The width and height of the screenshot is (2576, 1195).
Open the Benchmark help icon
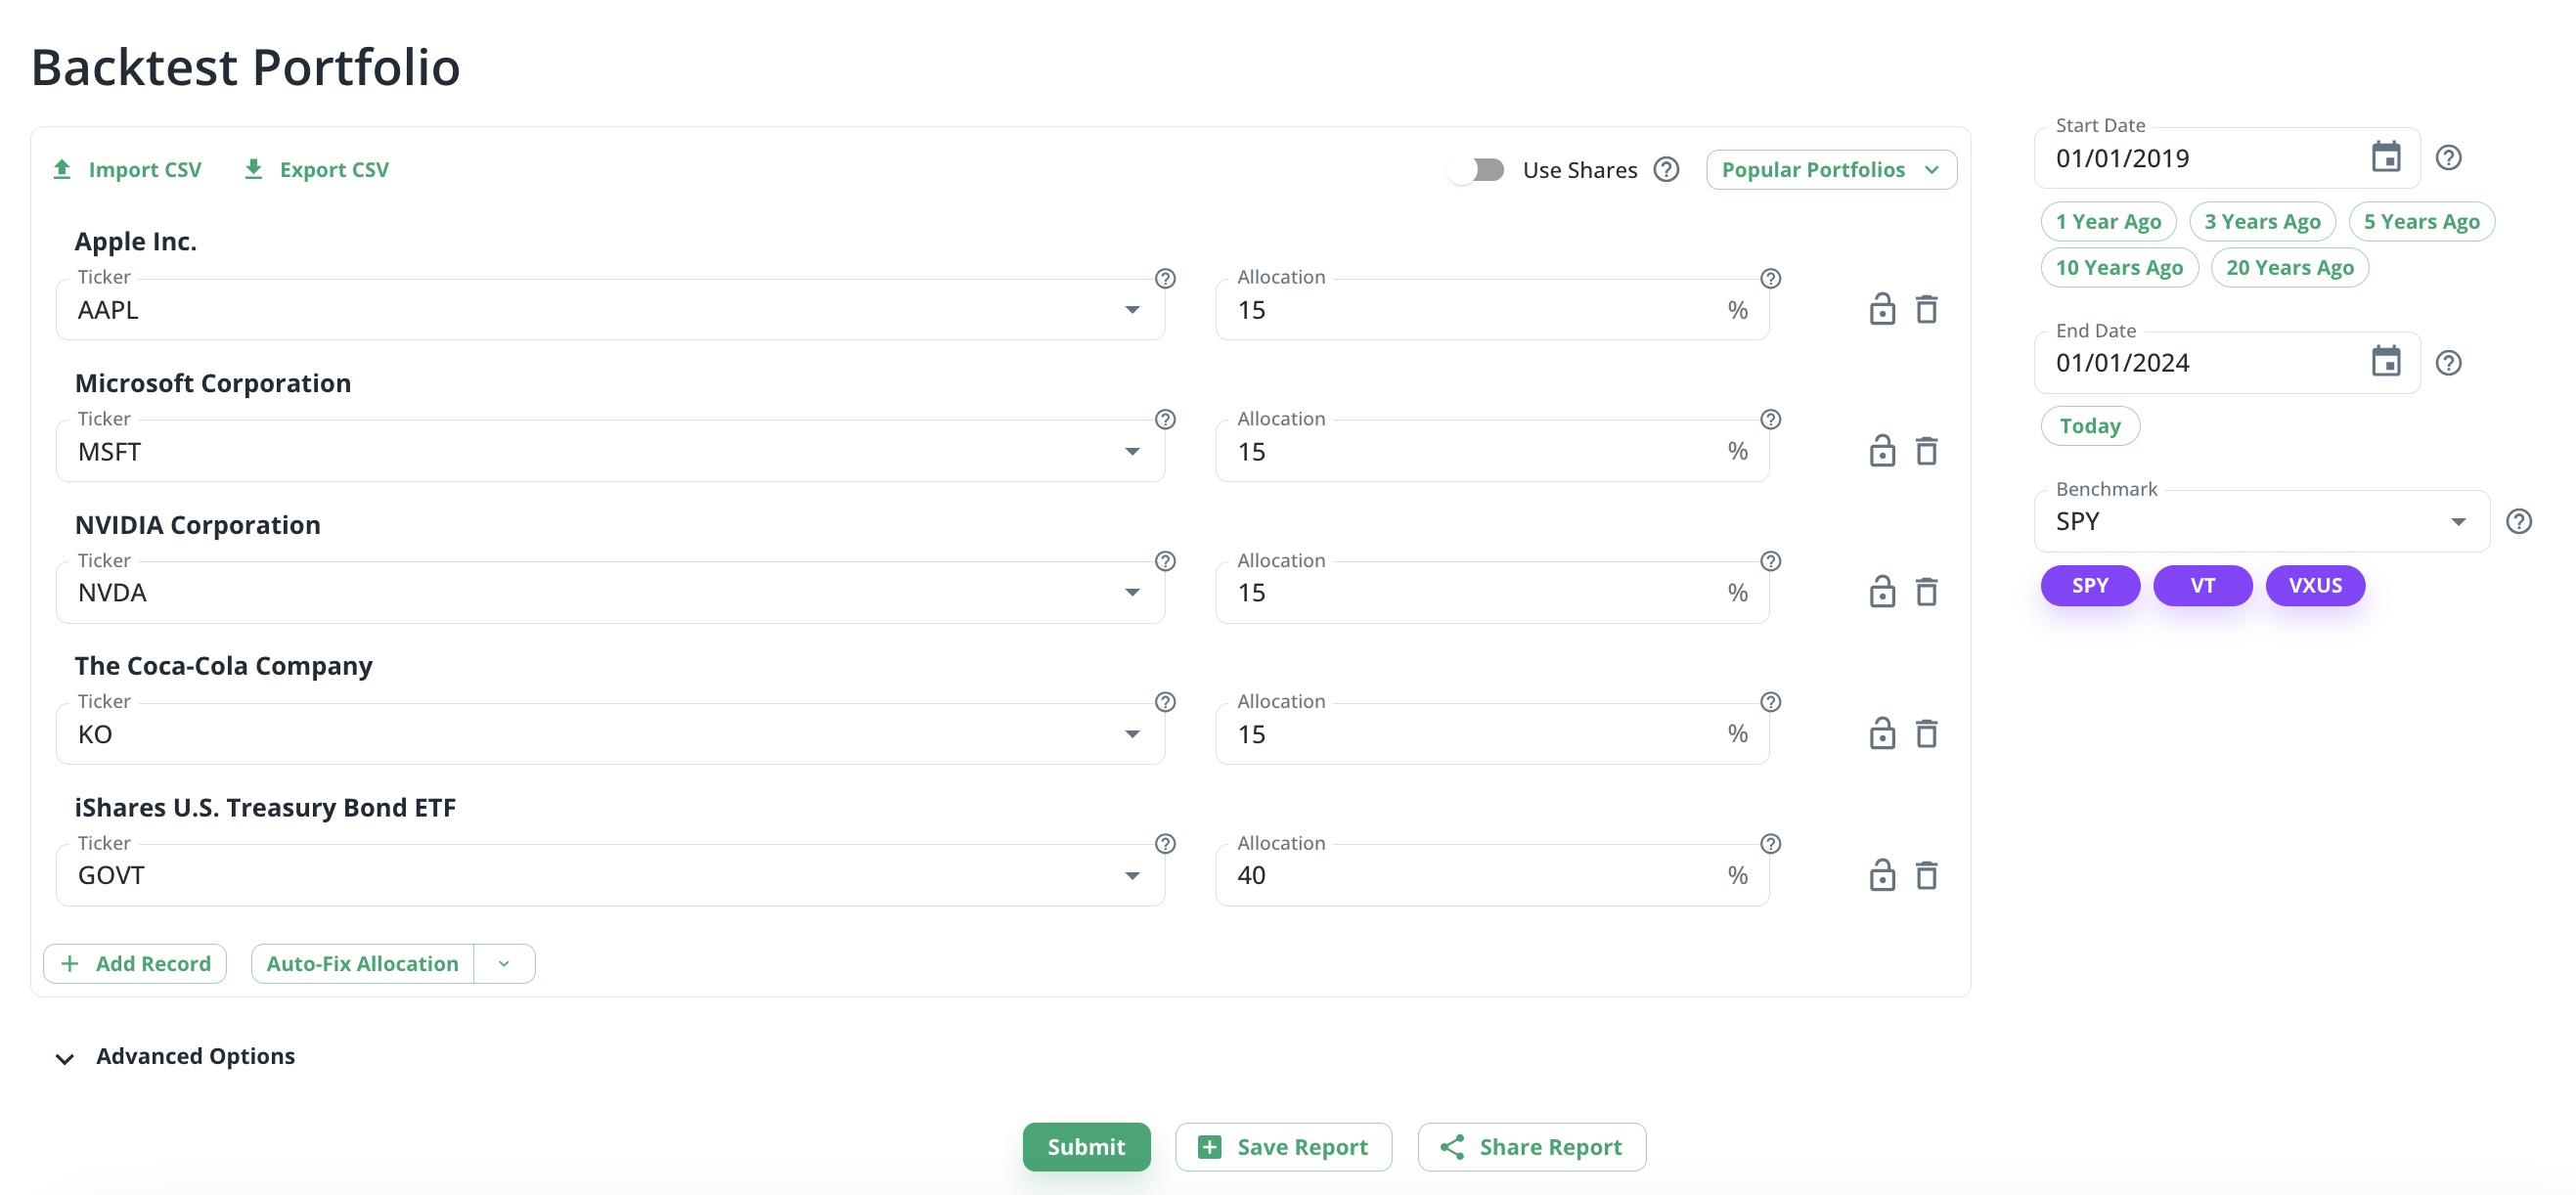point(2519,521)
